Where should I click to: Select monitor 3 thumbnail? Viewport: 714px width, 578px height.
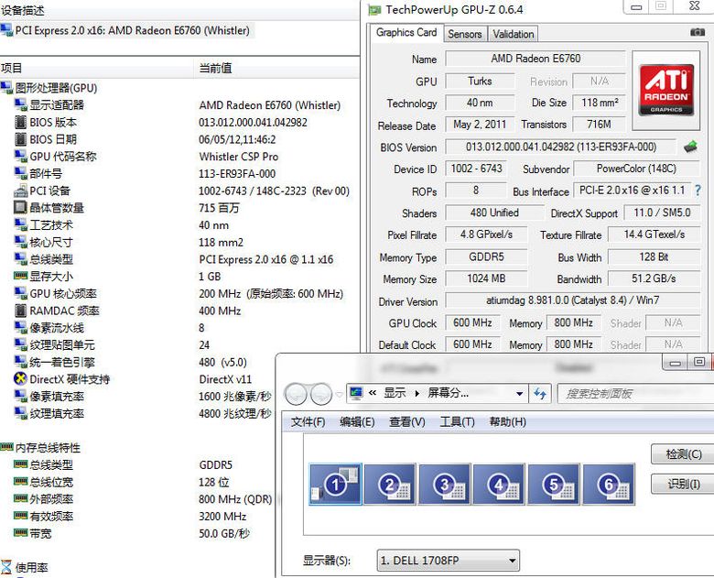(445, 484)
